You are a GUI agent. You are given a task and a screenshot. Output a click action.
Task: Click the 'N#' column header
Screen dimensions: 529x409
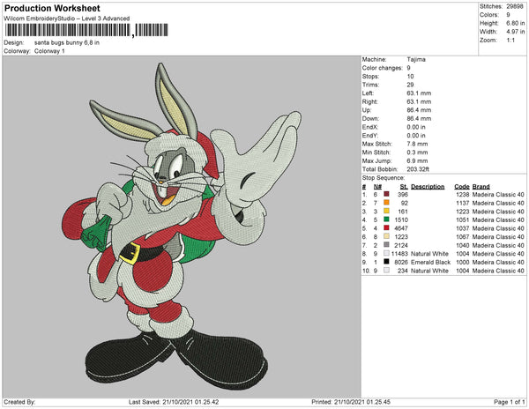(x=377, y=187)
